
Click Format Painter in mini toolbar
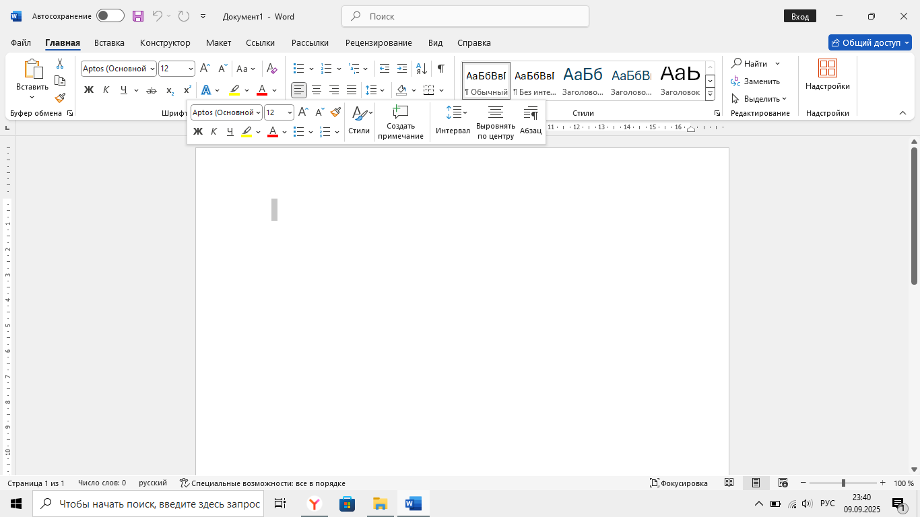coord(335,112)
